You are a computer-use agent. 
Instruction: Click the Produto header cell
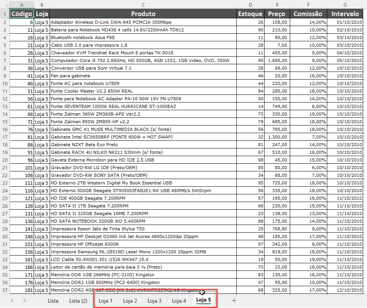(143, 14)
